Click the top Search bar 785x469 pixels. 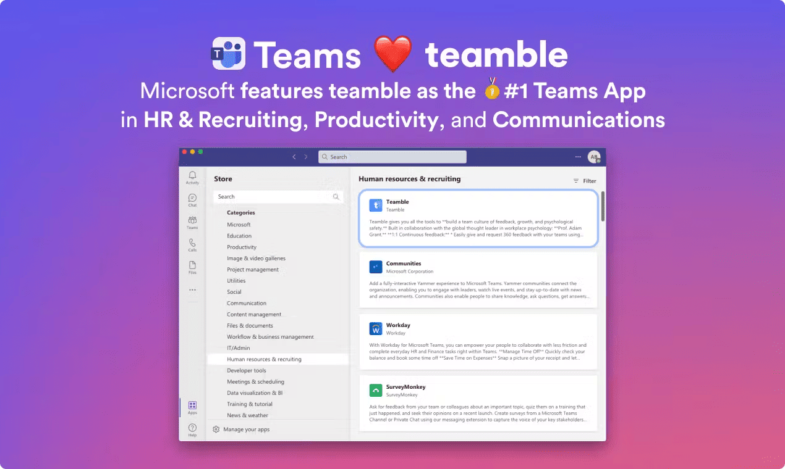tap(392, 157)
